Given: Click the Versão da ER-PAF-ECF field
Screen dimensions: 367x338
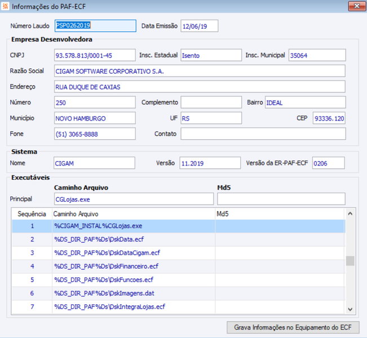Looking at the screenshot, I should click(x=328, y=163).
